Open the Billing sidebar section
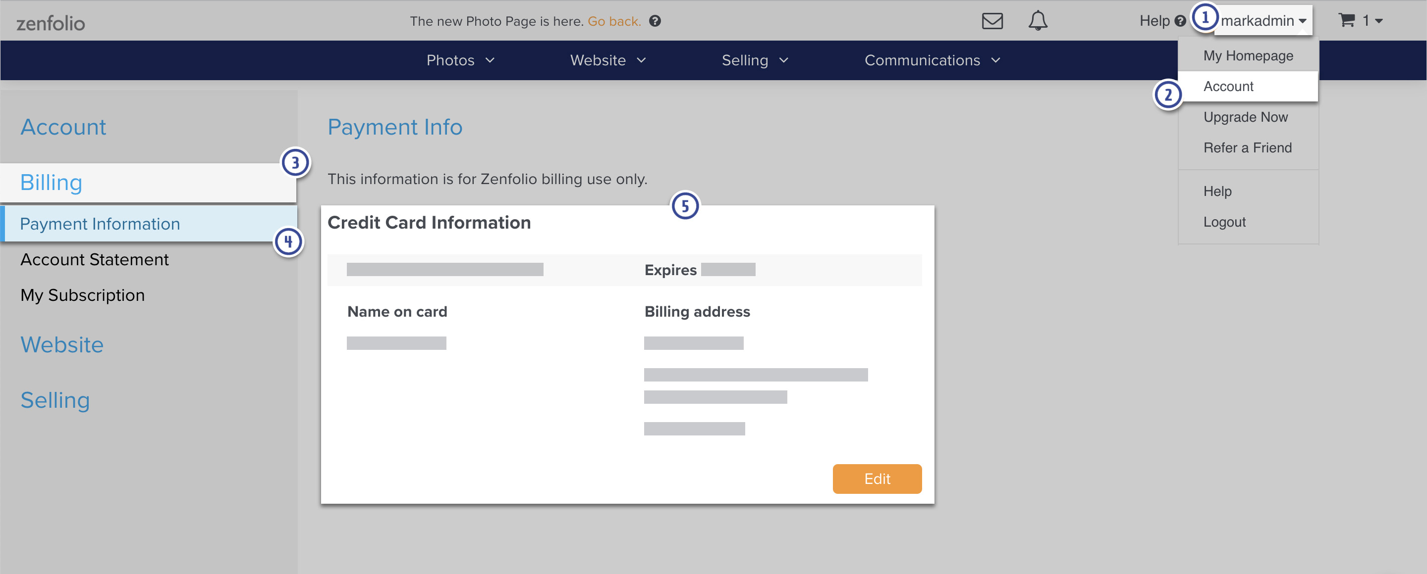This screenshot has width=1427, height=574. click(x=148, y=183)
